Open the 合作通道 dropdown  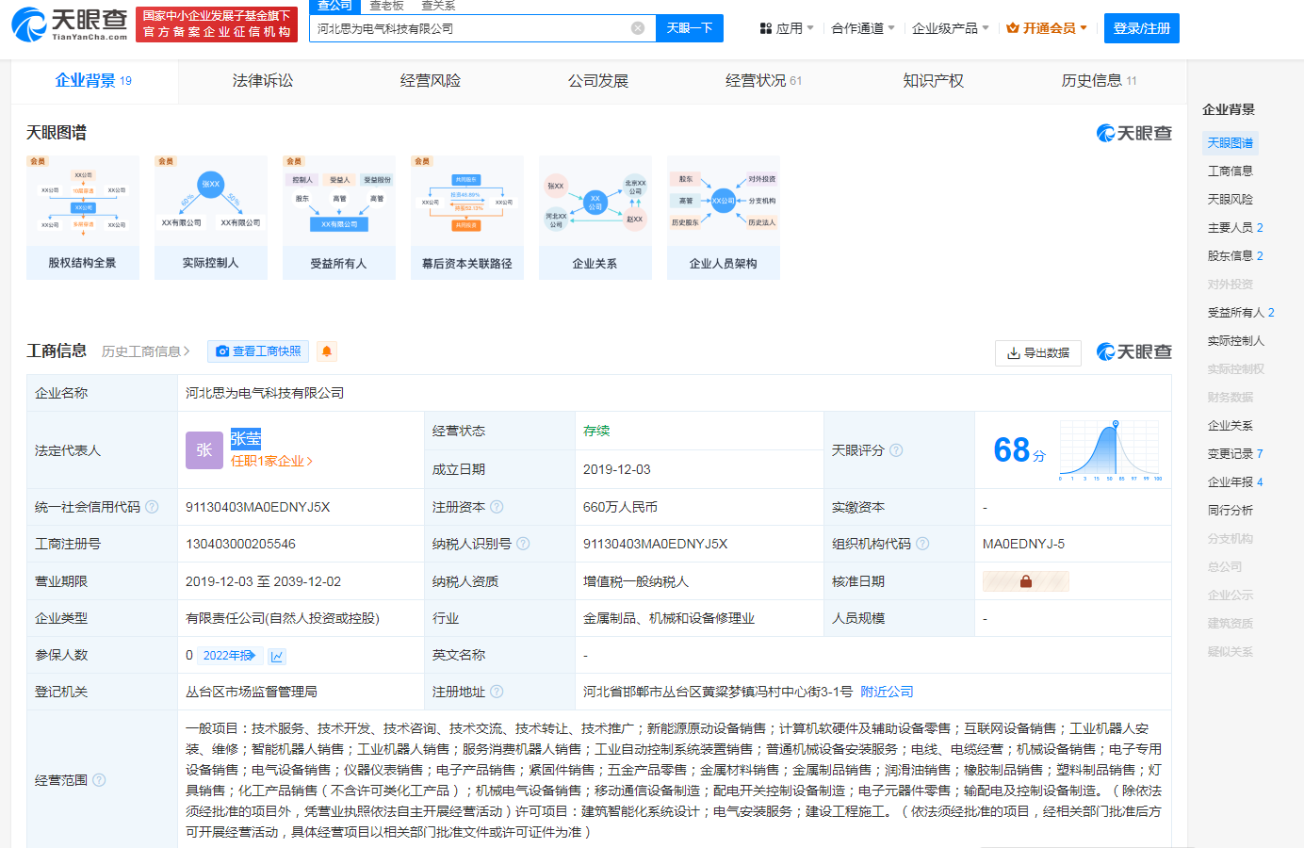pos(863,28)
